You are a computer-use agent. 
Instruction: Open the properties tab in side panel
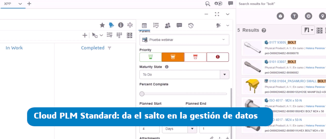point(144,25)
